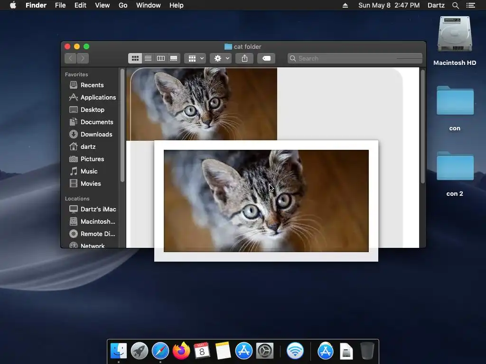The height and width of the screenshot is (364, 486).
Task: Open Launchpad from the Dock
Action: click(140, 351)
